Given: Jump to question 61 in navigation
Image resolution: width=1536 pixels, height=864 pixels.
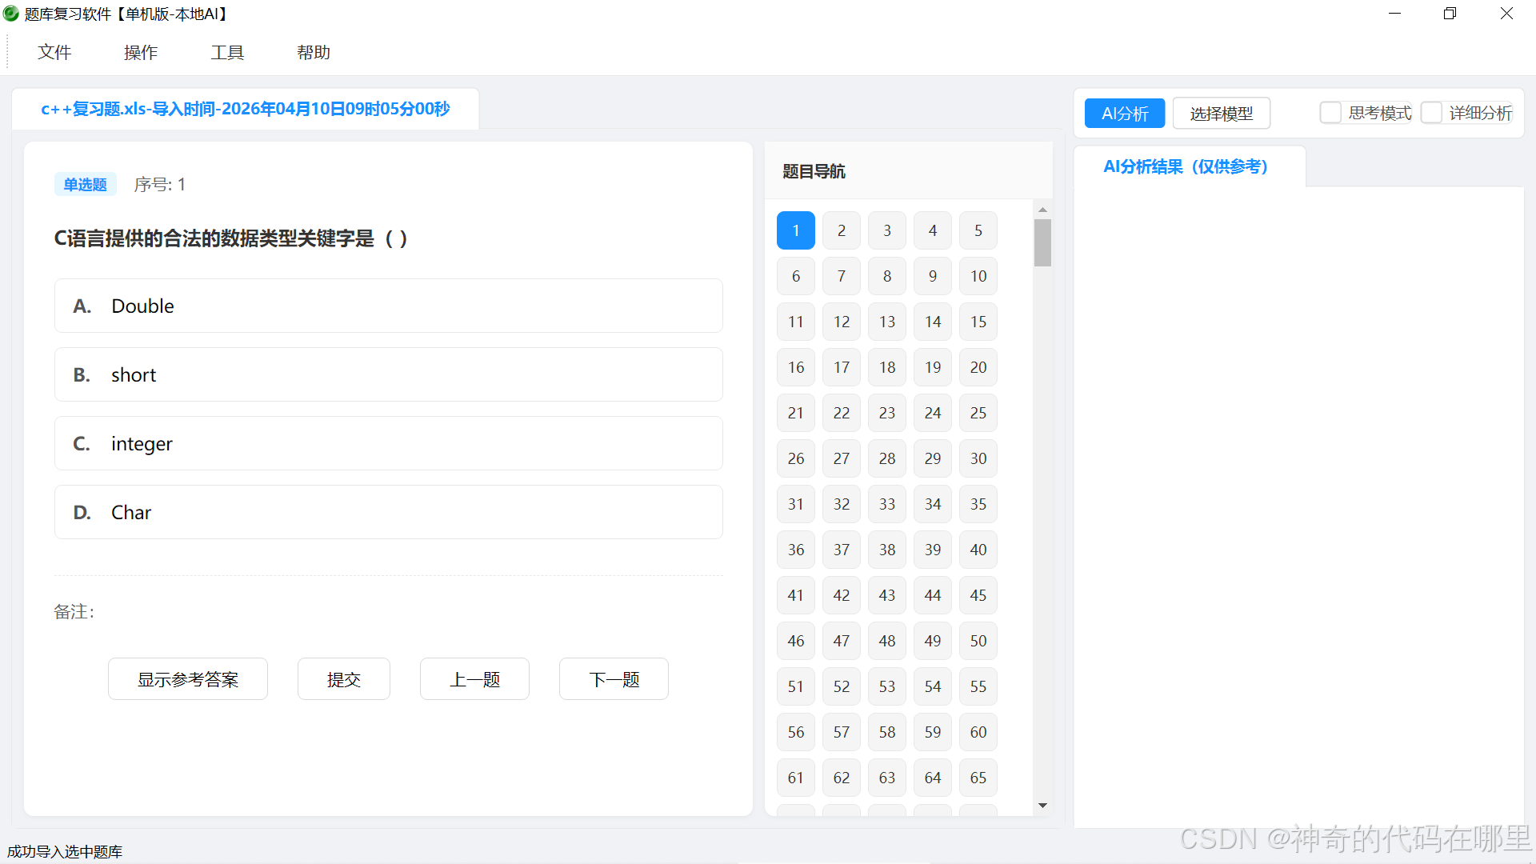Looking at the screenshot, I should click(x=796, y=778).
